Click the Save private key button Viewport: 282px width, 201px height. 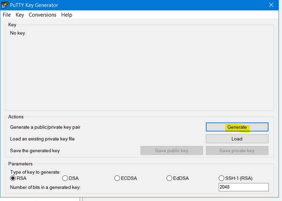pos(237,151)
